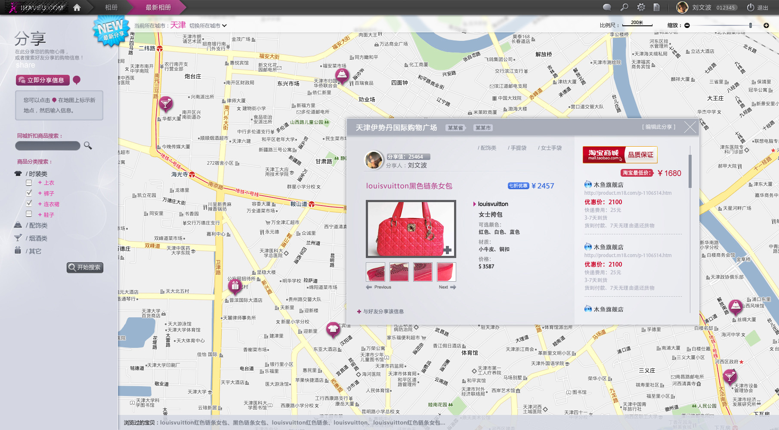Check the 鞋子 checkbox
This screenshot has width=779, height=430.
29,214
